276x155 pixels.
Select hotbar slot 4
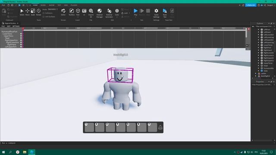pos(121,127)
